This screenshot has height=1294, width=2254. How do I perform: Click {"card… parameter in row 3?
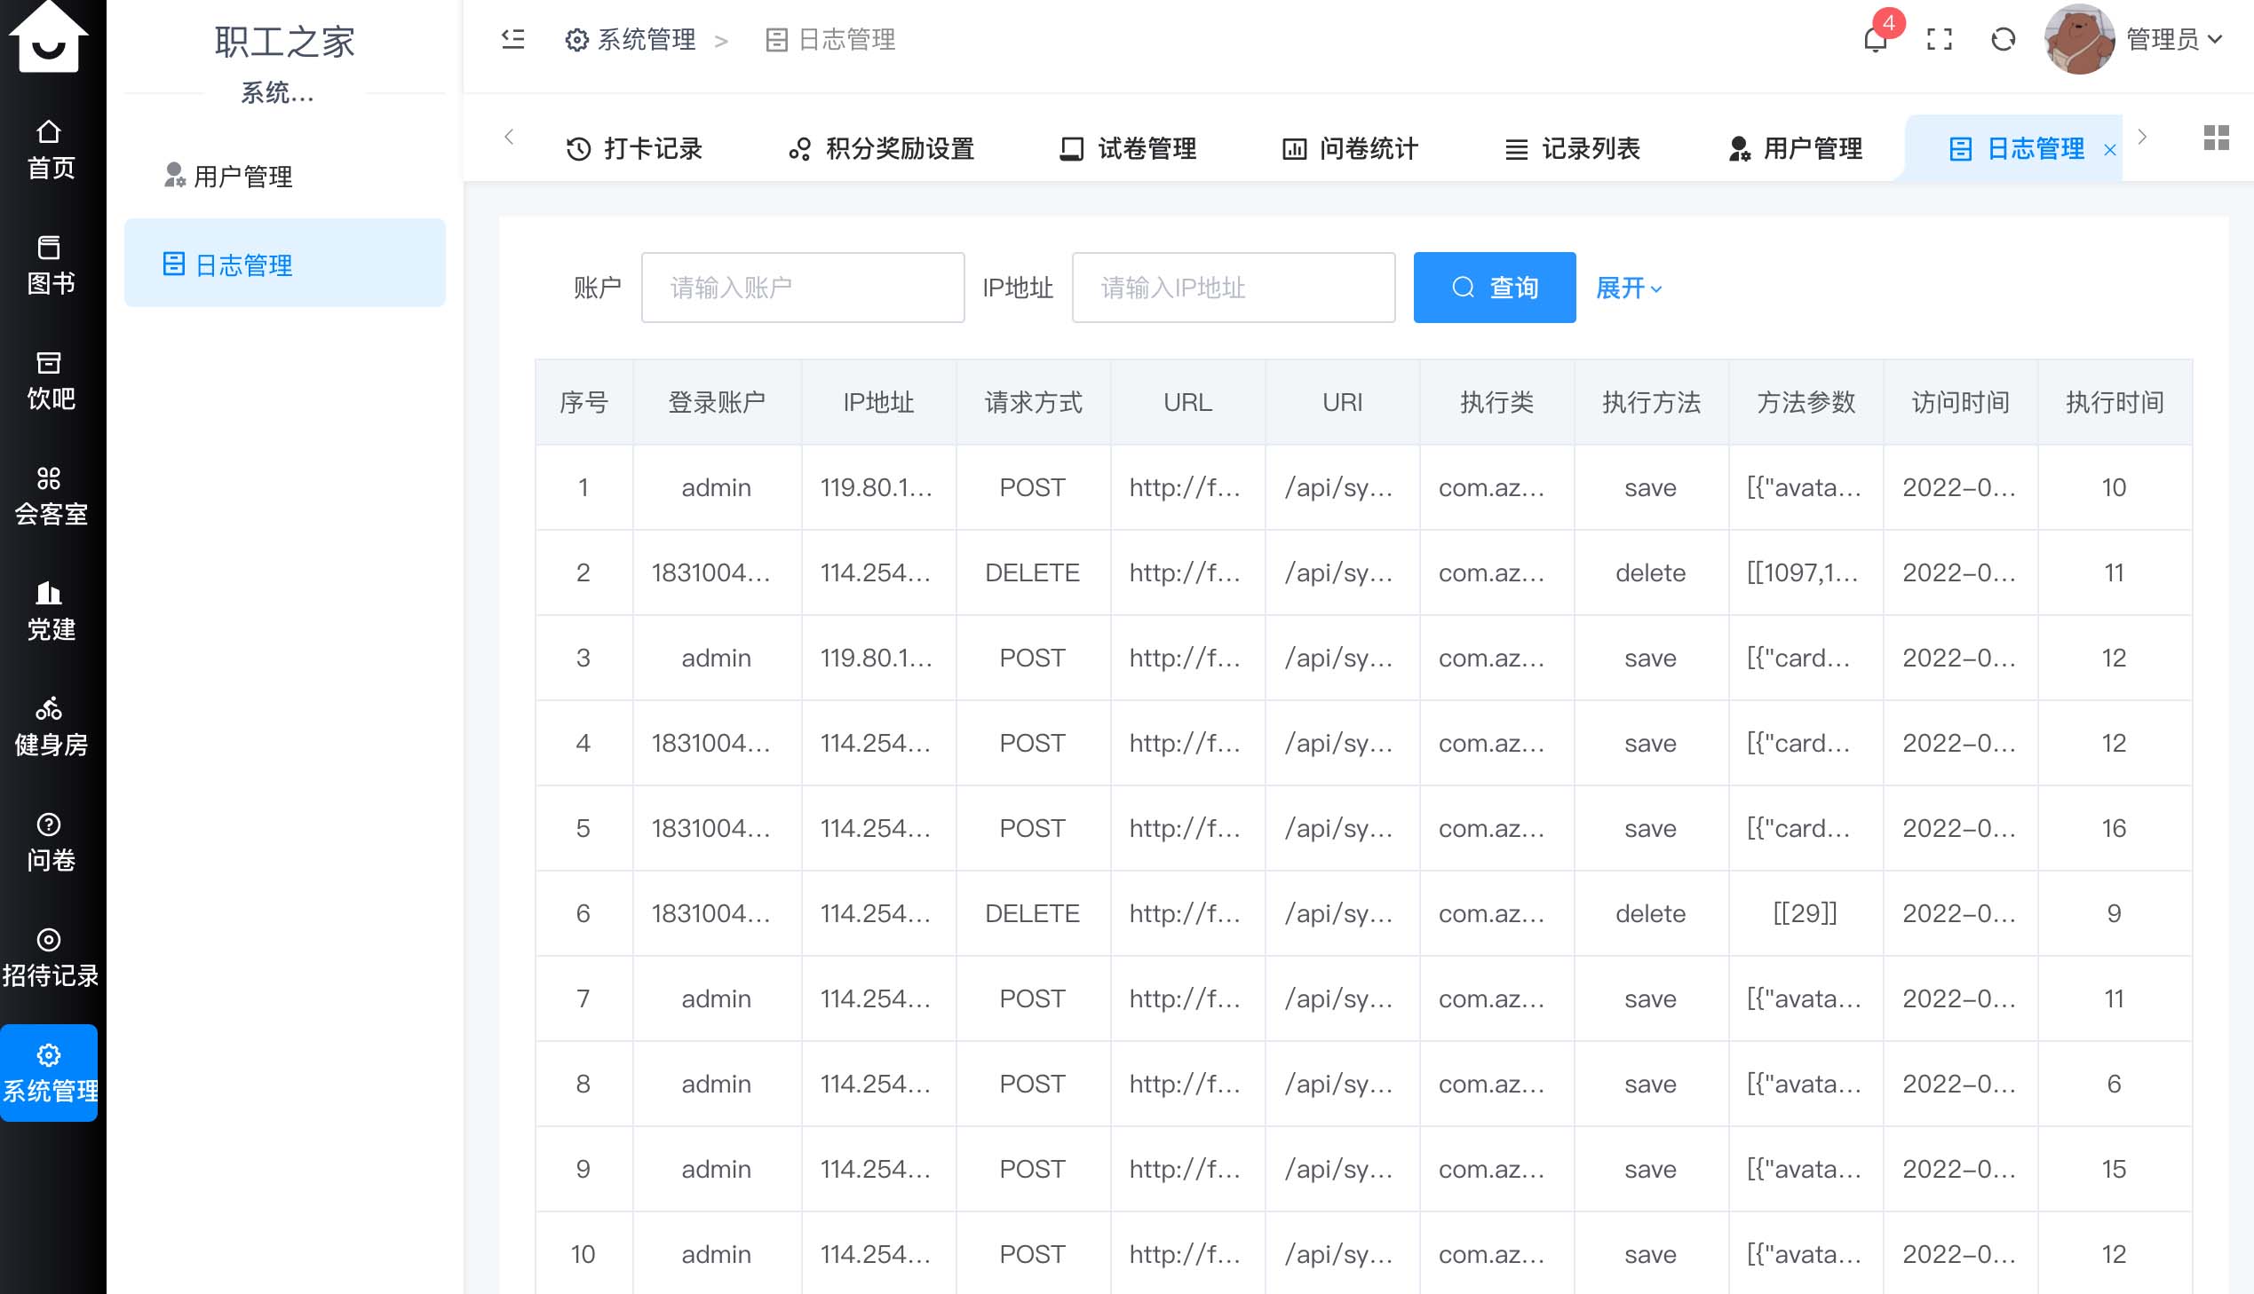(x=1798, y=659)
